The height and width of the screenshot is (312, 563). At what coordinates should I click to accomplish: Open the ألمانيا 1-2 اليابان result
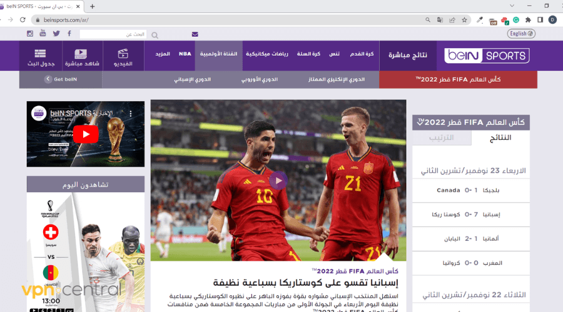(470, 239)
